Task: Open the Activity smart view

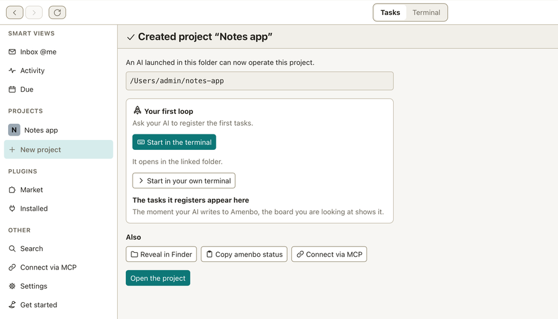Action: [x=58, y=71]
